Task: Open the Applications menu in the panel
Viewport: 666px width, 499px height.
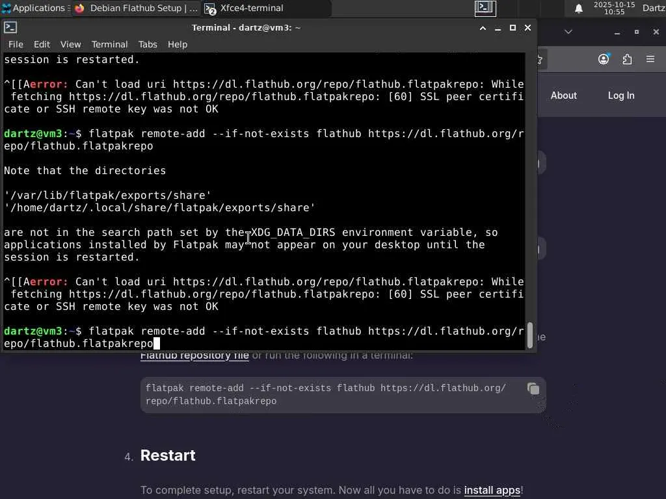Action: point(34,8)
